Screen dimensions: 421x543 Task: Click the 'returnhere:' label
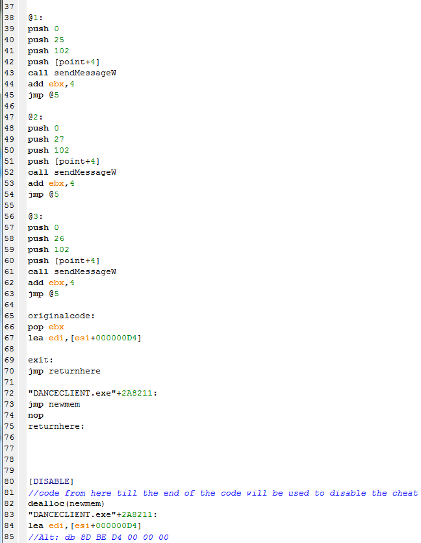56,426
